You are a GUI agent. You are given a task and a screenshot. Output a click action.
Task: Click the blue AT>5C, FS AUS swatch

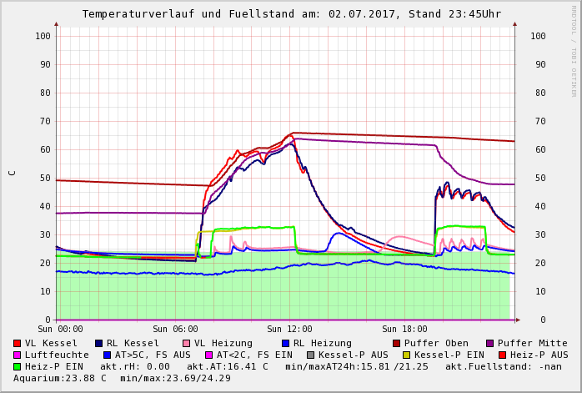[107, 355]
